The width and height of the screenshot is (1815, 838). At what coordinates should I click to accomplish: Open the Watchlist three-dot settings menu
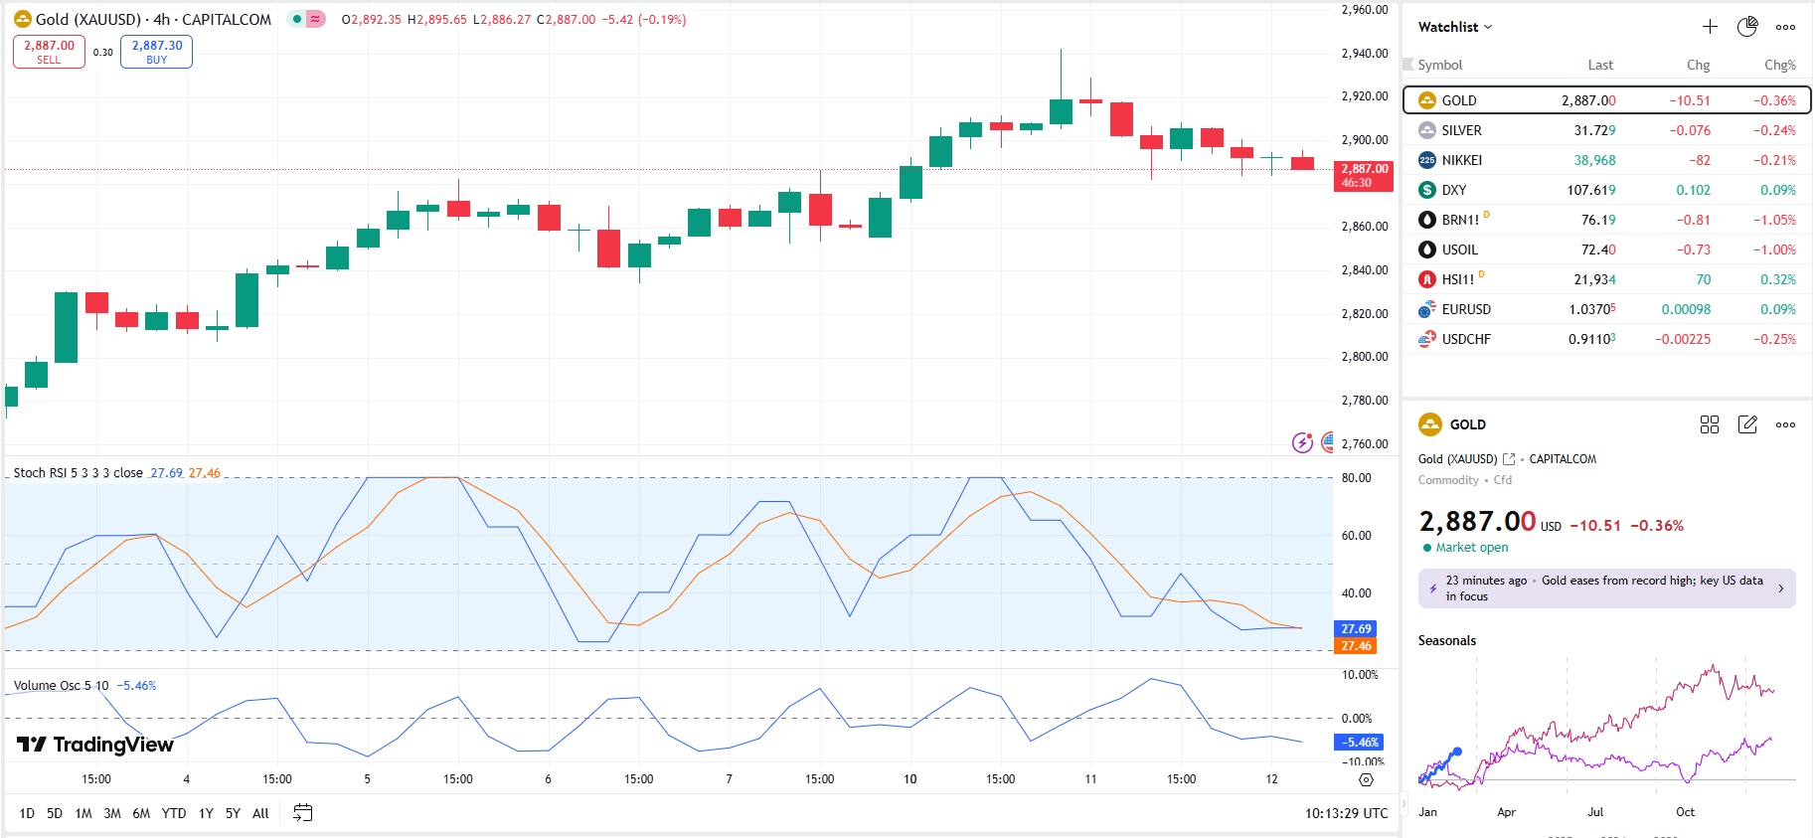coord(1785,27)
